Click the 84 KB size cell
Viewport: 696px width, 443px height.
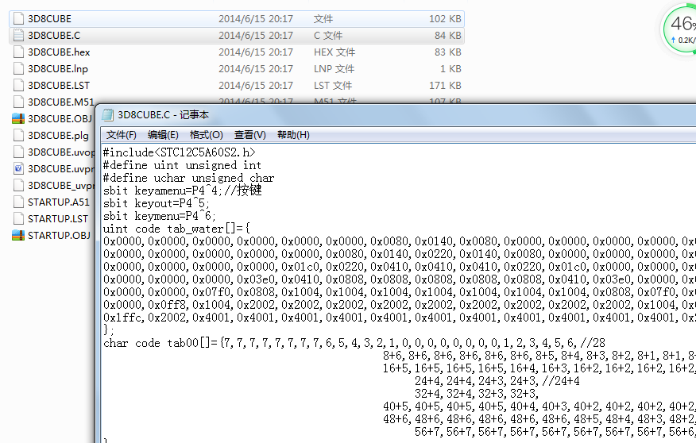[448, 36]
